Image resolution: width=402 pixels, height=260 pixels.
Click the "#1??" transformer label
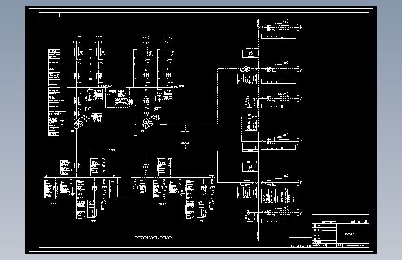coord(88,109)
